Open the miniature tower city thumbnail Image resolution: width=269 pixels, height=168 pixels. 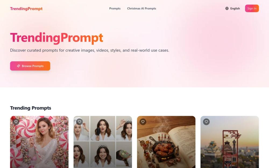pos(230,142)
